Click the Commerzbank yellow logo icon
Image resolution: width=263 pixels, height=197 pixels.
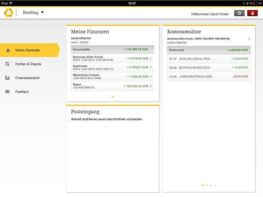(x=9, y=12)
